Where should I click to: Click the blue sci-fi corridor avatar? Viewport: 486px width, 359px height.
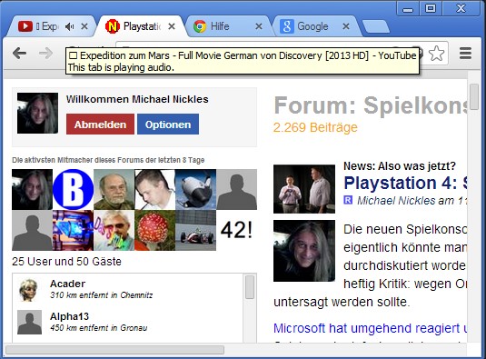[x=74, y=230]
